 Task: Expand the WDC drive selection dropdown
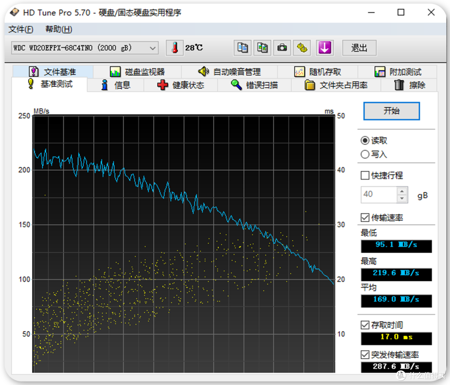[152, 48]
